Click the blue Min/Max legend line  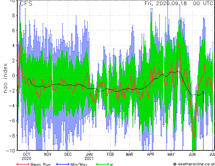[63, 164]
